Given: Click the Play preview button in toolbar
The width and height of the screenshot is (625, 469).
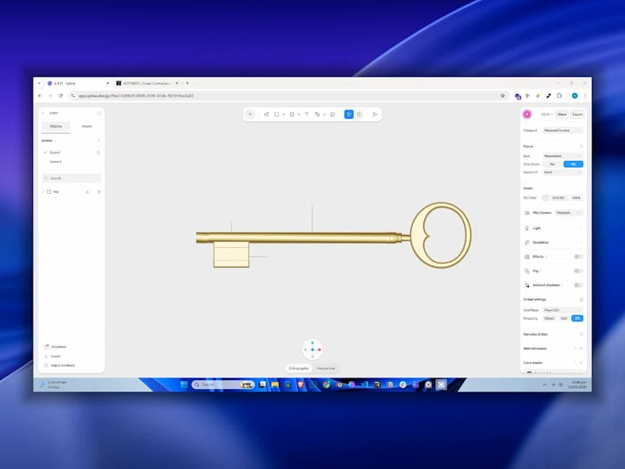Looking at the screenshot, I should (375, 114).
